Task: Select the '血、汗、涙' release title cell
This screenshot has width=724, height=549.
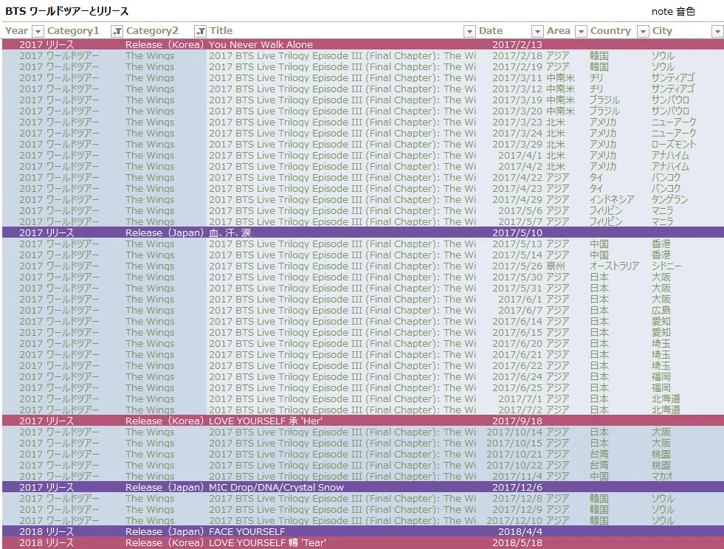Action: click(x=230, y=232)
